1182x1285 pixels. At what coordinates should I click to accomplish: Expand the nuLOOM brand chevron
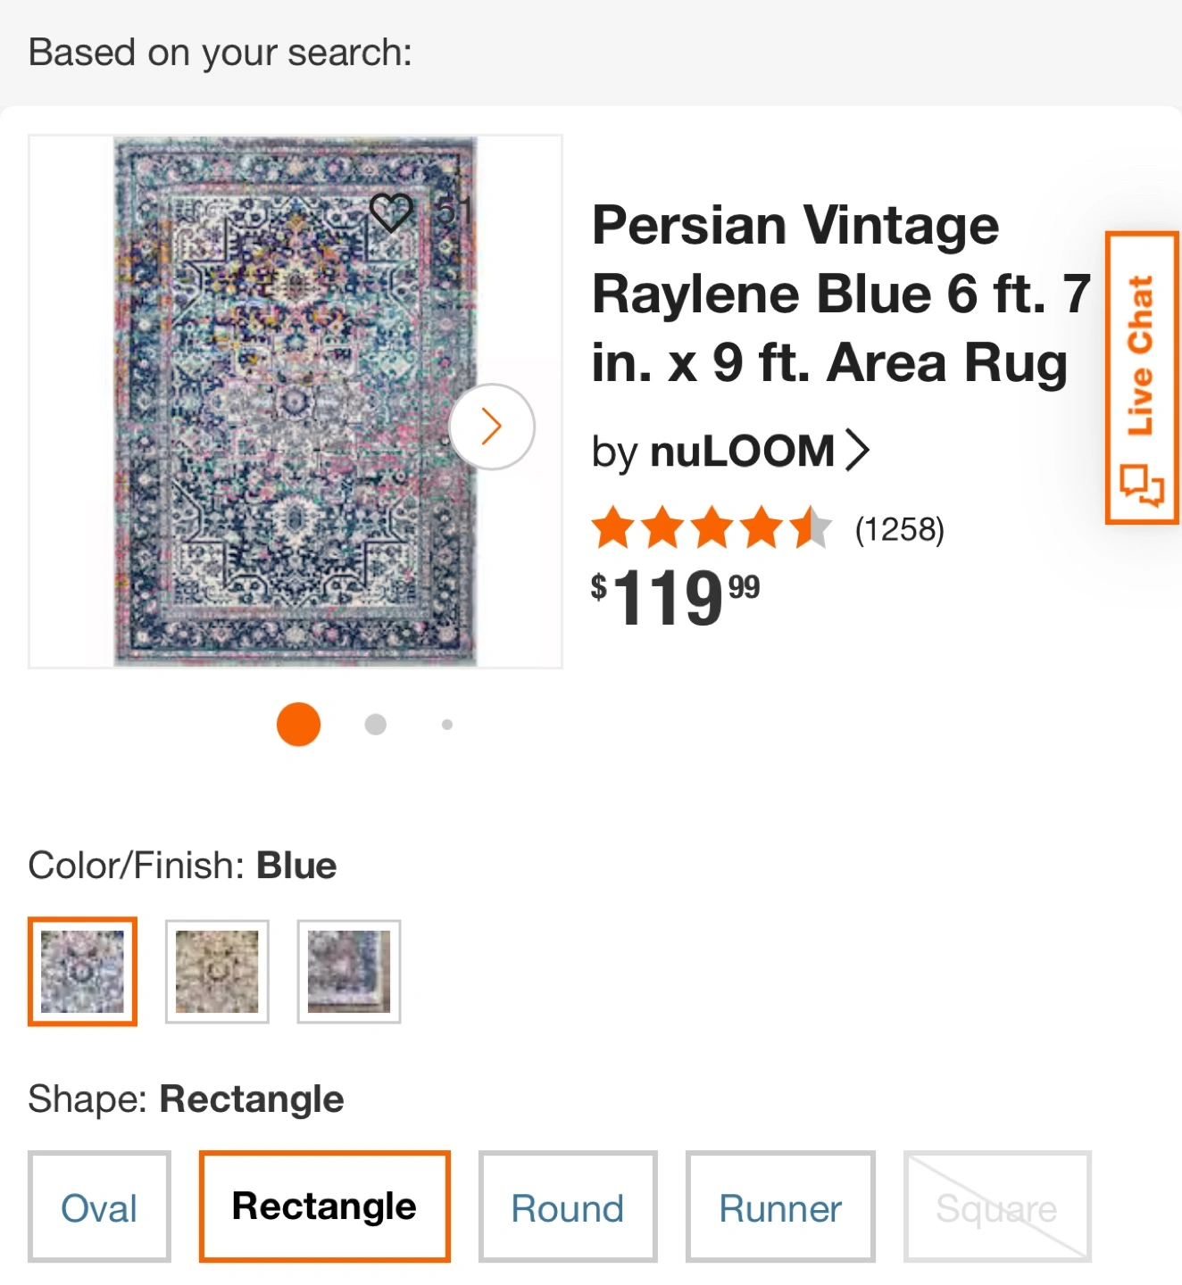[857, 450]
